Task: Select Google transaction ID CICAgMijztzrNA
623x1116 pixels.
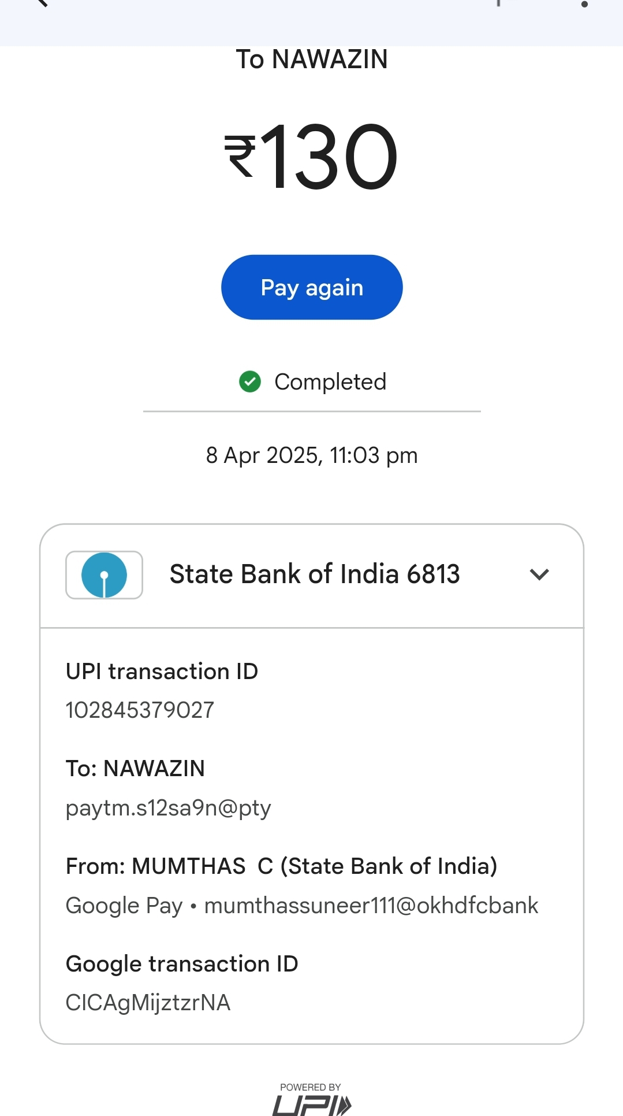Action: (148, 1003)
